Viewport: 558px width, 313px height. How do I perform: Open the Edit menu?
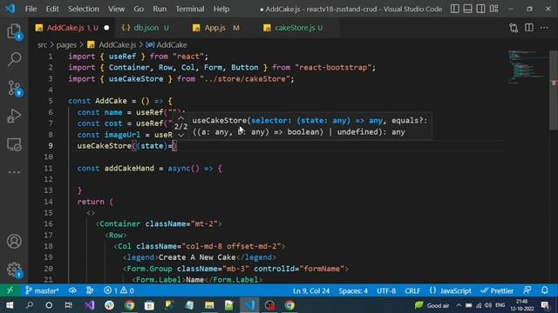pos(52,9)
